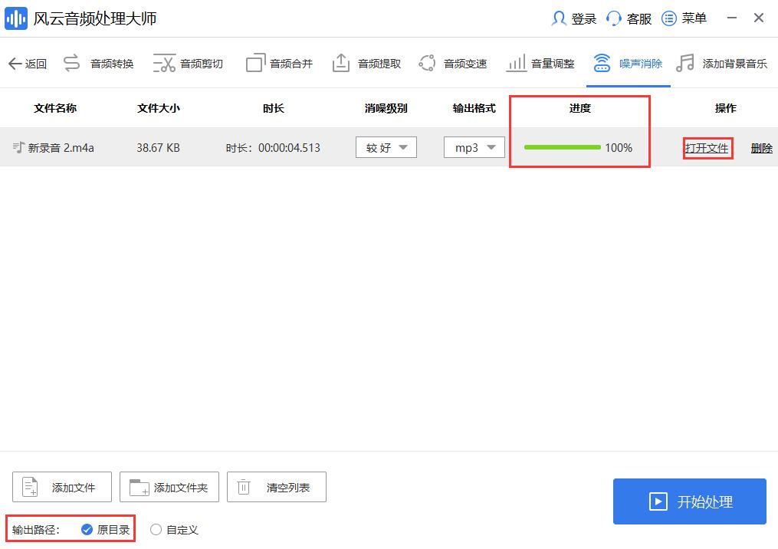Open the 较好 denoise level dropdown
The image size is (778, 549).
click(x=386, y=147)
